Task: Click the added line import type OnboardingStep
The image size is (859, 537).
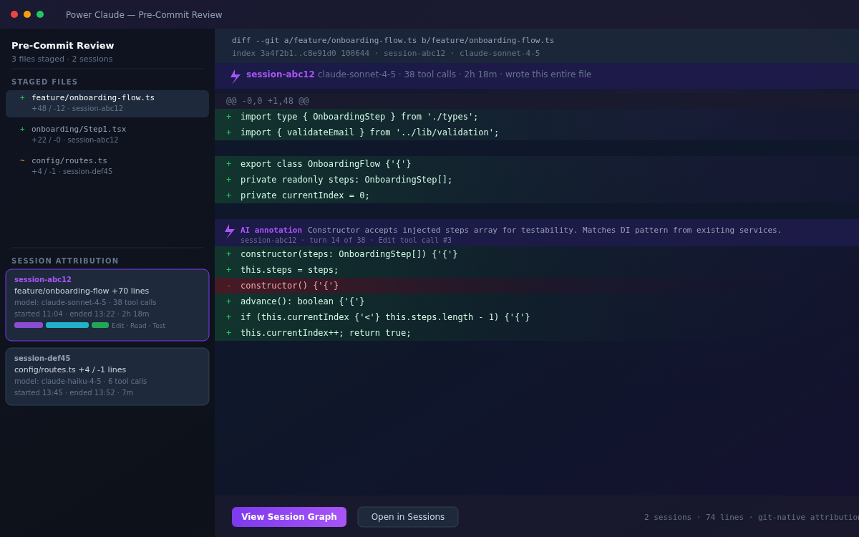Action: (537, 117)
